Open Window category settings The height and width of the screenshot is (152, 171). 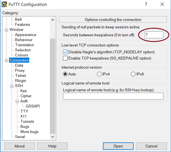[16, 30]
